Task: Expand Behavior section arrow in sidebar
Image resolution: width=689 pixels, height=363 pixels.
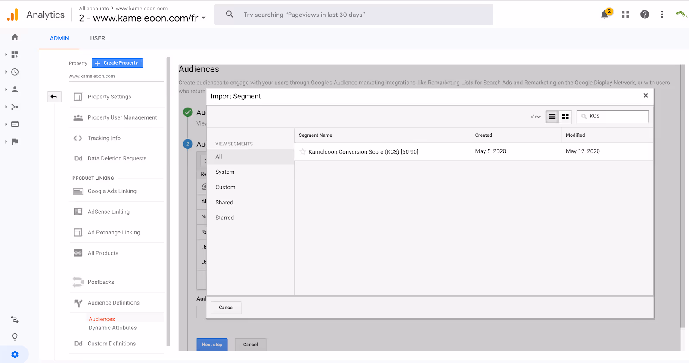Action: [6, 124]
